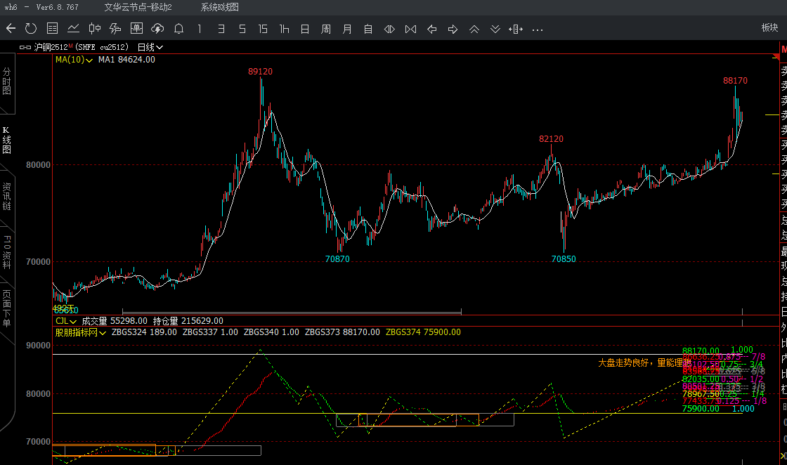787x465 pixels.
Task: Open the 分时图 side tab
Action: (x=7, y=81)
